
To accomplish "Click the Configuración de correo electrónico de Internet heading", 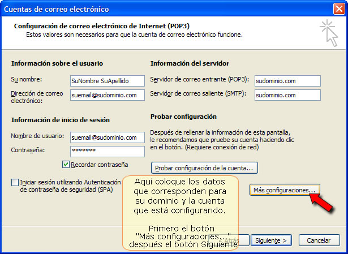I will click(x=102, y=26).
